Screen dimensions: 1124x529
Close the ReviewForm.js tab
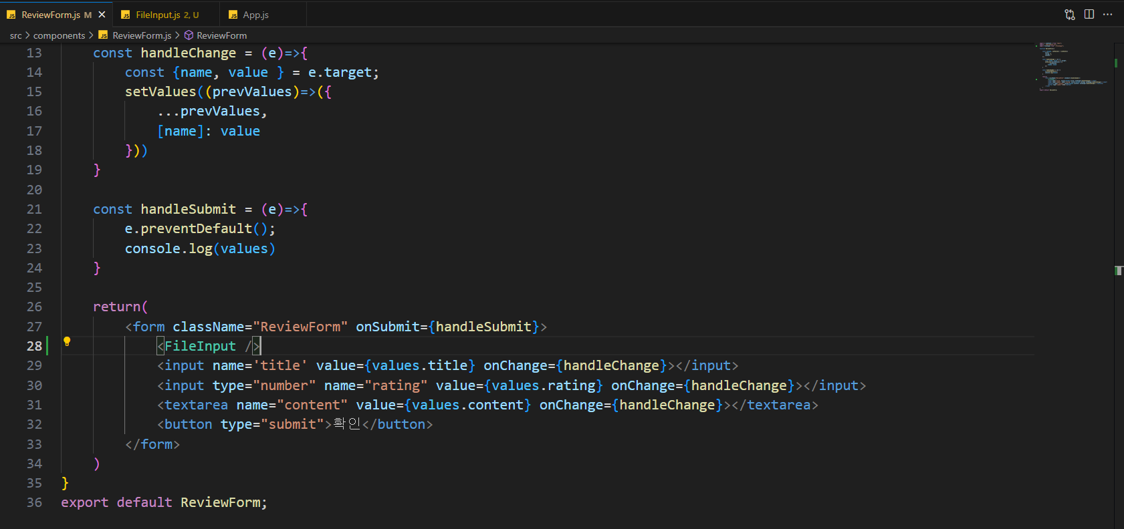click(102, 15)
